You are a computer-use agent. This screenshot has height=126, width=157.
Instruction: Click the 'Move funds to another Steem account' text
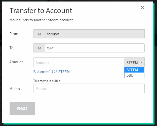coord(42,20)
